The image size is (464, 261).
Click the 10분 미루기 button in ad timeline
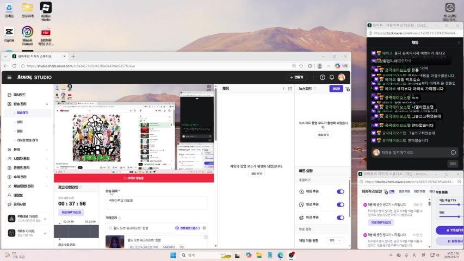pos(71,213)
